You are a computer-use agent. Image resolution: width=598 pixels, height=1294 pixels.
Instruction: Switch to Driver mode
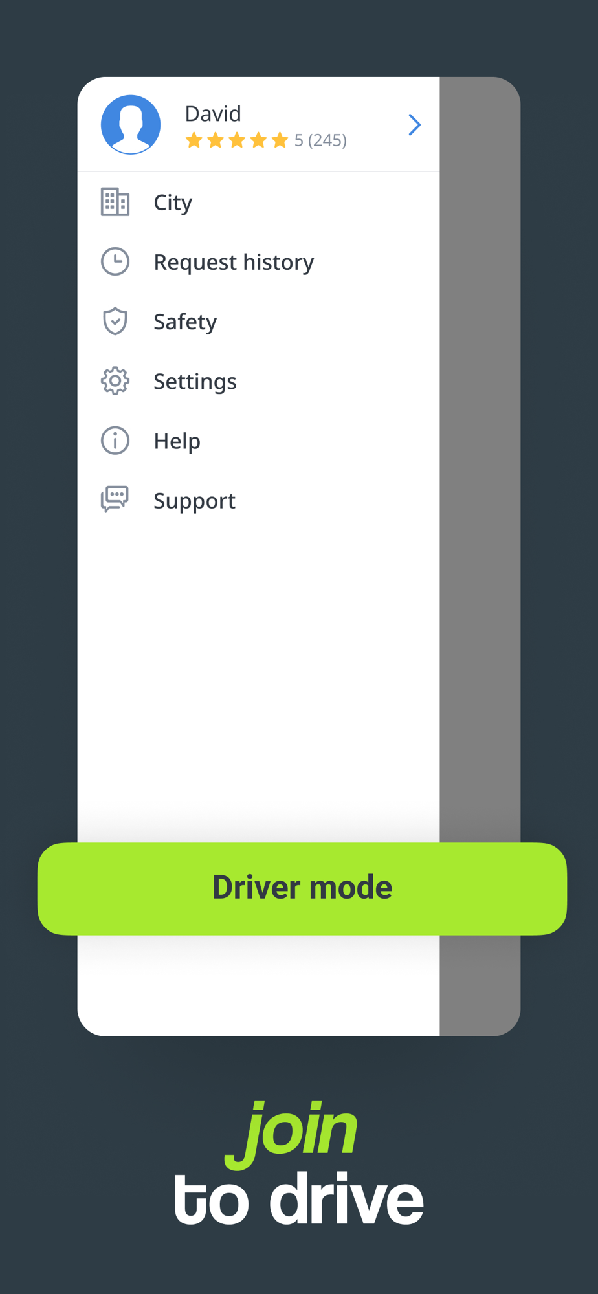tap(302, 888)
